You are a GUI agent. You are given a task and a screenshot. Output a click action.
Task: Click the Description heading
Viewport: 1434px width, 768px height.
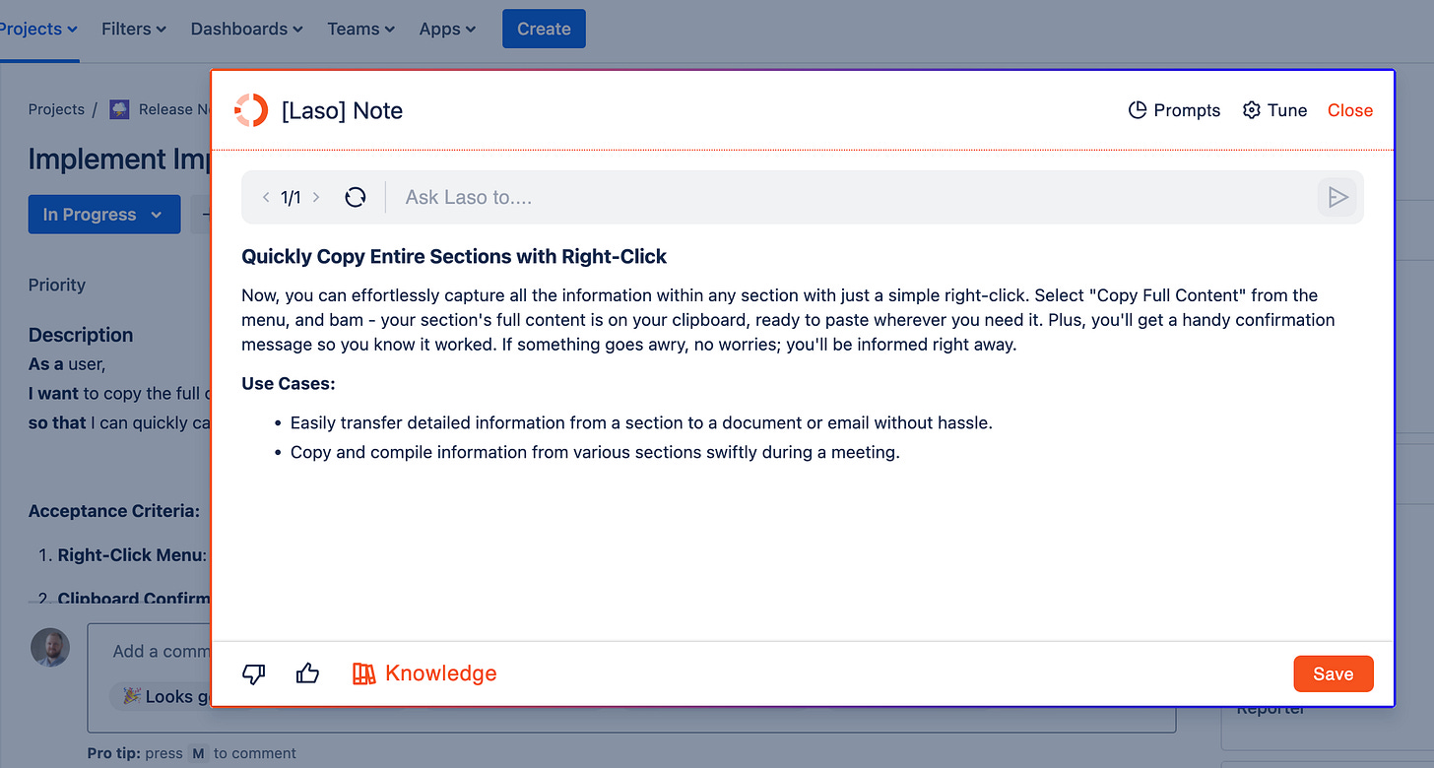pyautogui.click(x=81, y=335)
